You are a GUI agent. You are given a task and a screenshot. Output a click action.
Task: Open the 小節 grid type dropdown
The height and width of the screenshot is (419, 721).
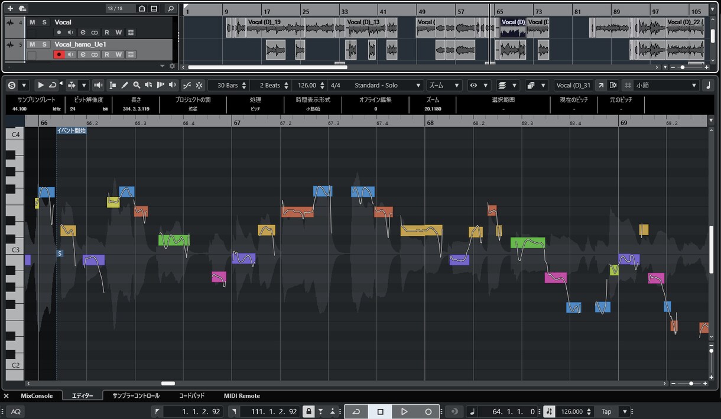pos(667,85)
